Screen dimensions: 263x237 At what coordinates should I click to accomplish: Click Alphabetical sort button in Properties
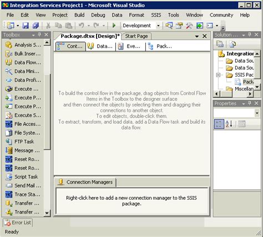pos(229,124)
